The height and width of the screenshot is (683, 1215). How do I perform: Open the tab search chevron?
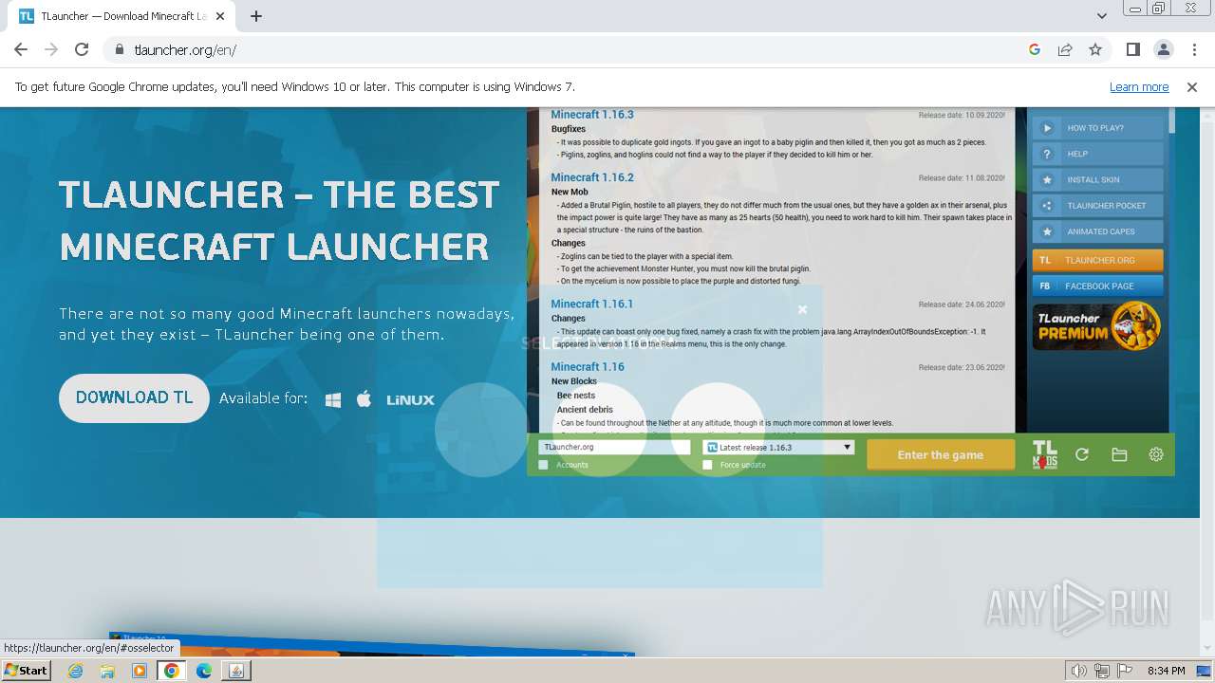[x=1102, y=16]
